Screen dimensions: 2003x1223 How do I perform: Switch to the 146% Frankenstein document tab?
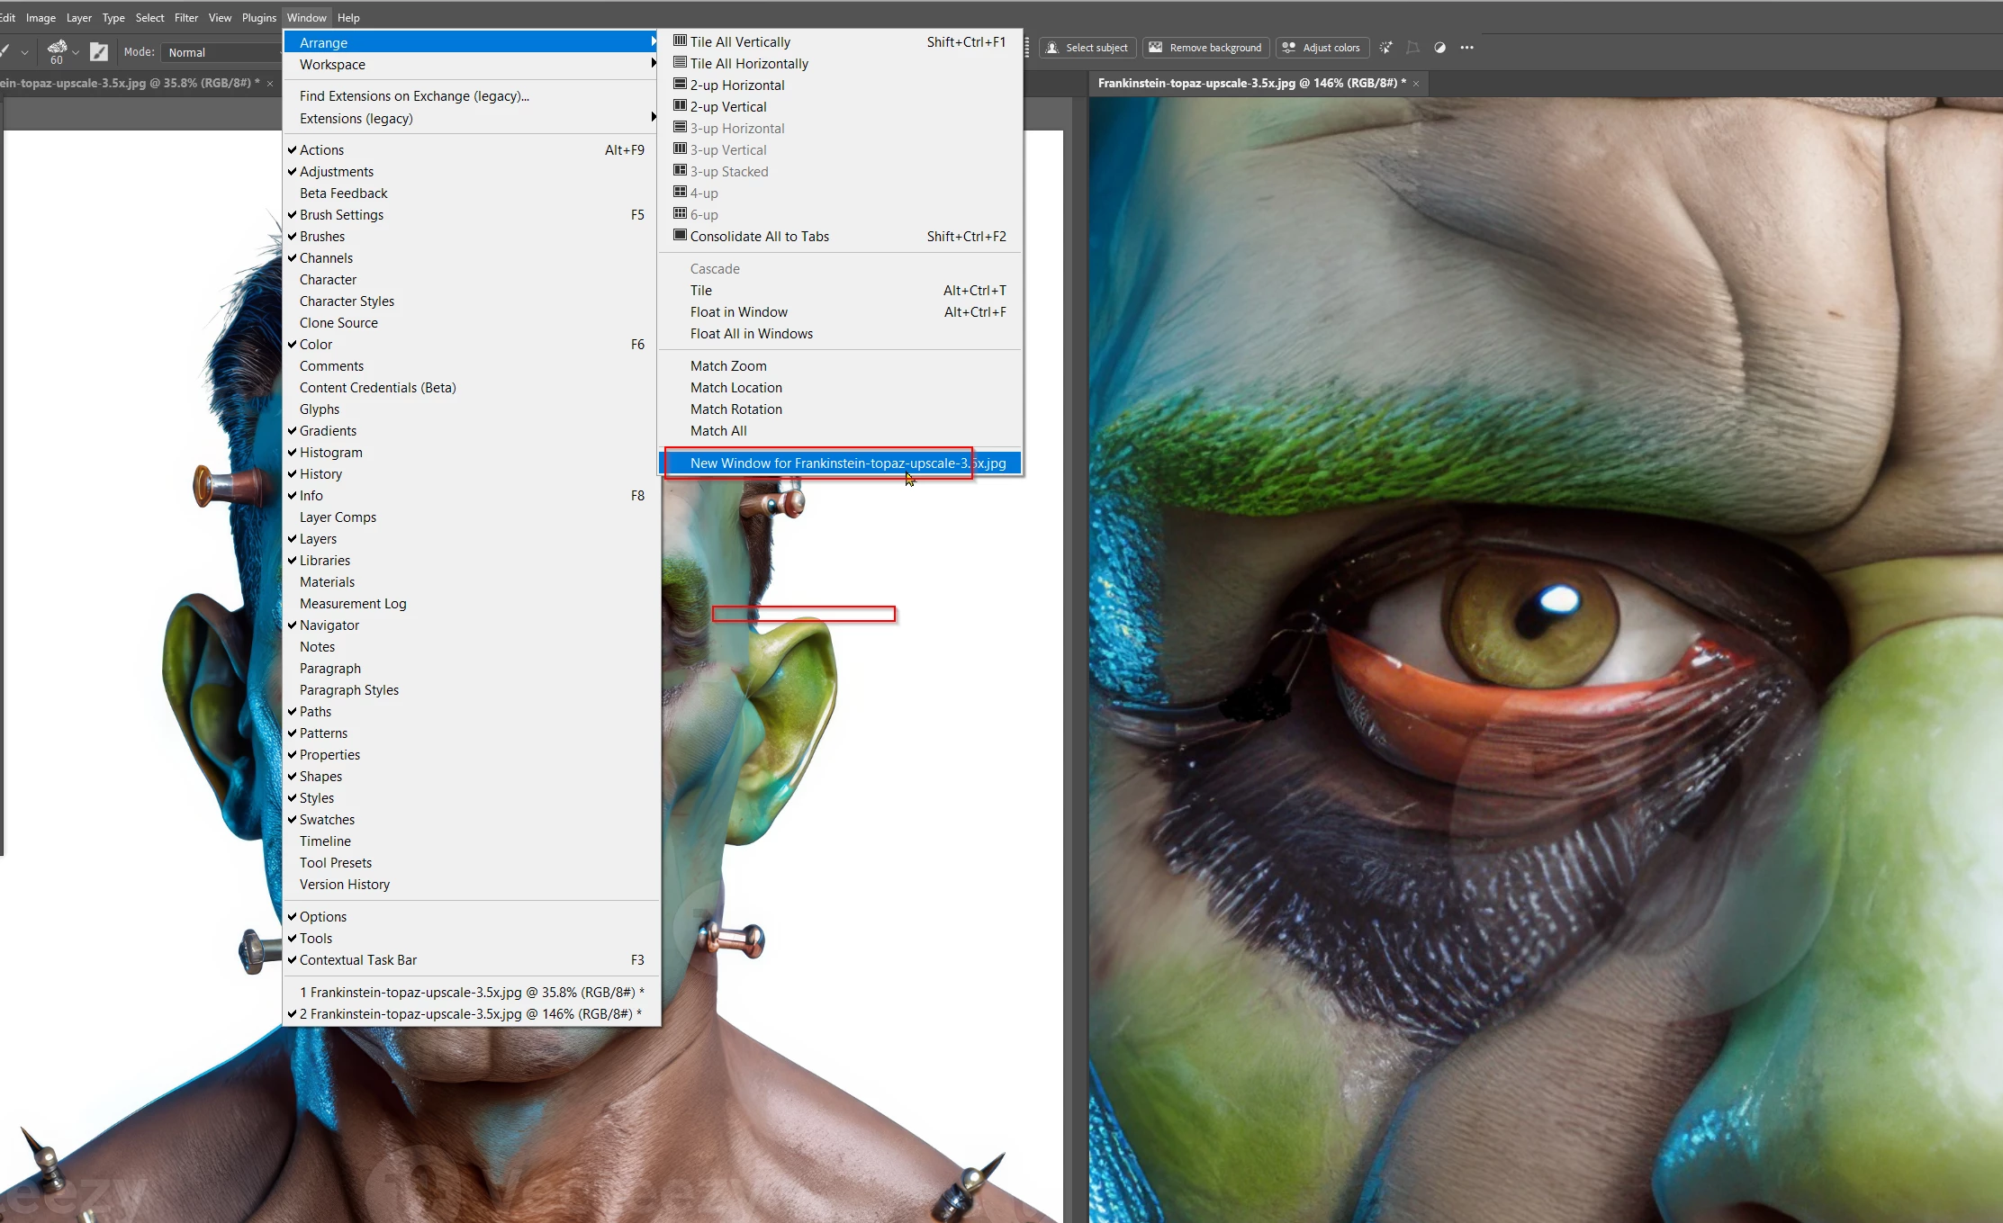point(1250,83)
